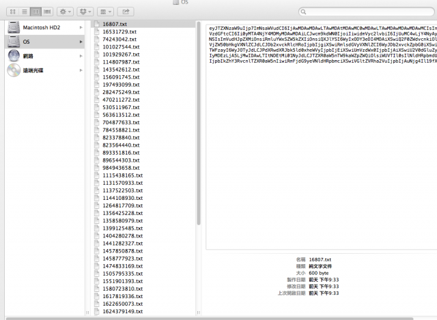Image resolution: width=437 pixels, height=320 pixels.
Task: Click the 563613512.txt file icon
Action: click(x=97, y=115)
